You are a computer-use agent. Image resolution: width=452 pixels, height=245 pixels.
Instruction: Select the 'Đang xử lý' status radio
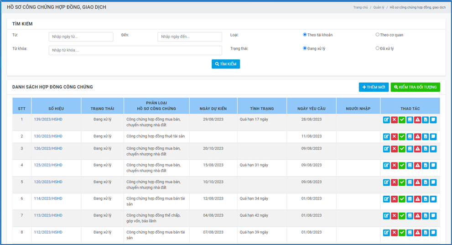click(x=305, y=48)
